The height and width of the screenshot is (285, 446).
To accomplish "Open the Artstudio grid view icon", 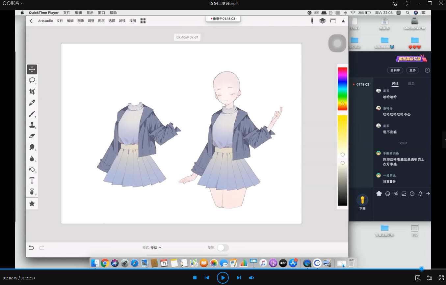I will 143,21.
